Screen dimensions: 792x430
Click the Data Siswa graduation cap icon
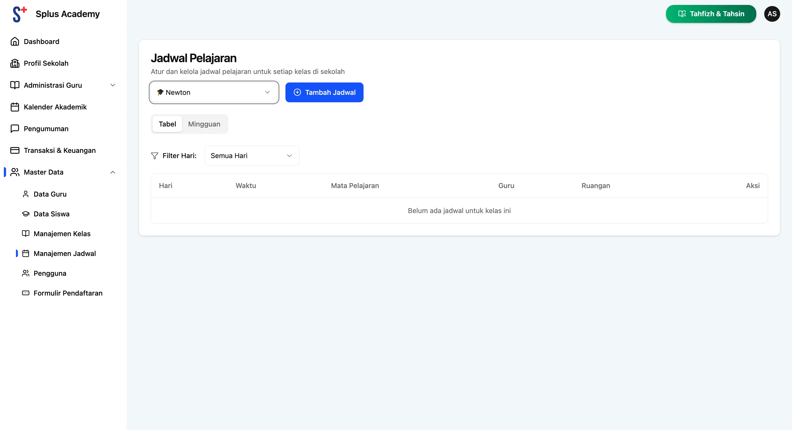pyautogui.click(x=26, y=214)
